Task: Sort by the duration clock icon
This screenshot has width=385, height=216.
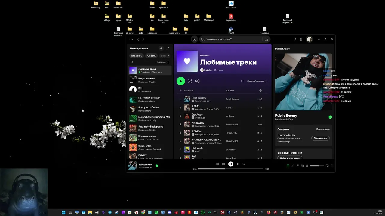Action: click(x=260, y=91)
